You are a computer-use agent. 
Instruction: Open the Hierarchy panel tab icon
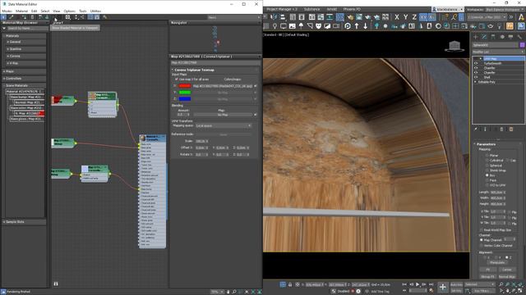pos(493,37)
